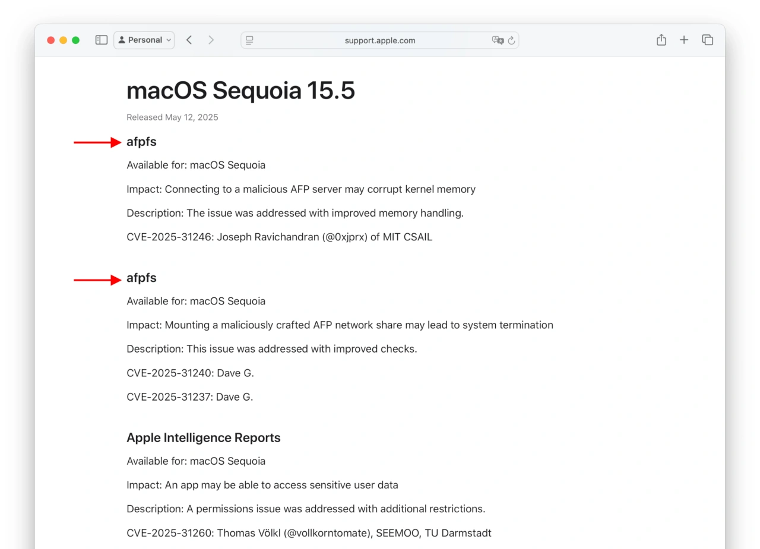Click the first afpfs heading
The width and height of the screenshot is (760, 549).
pyautogui.click(x=141, y=142)
